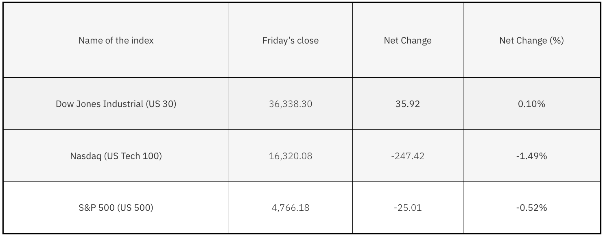
Task: Click the S&P 500 net change -25.01
Action: pyautogui.click(x=408, y=208)
